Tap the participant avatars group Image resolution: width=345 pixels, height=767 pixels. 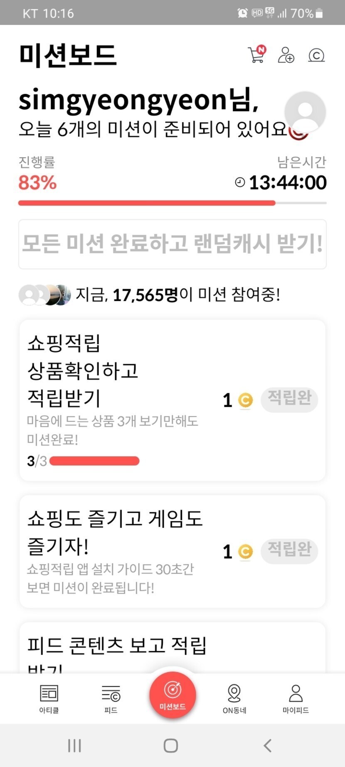pos(45,295)
